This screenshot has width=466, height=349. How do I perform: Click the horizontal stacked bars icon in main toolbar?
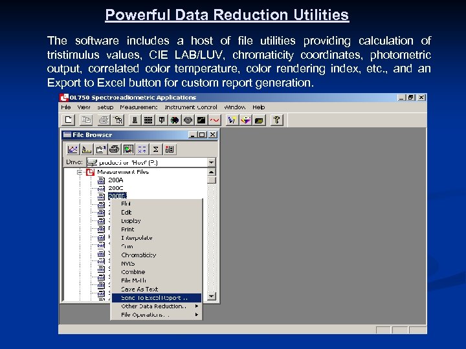pos(148,120)
